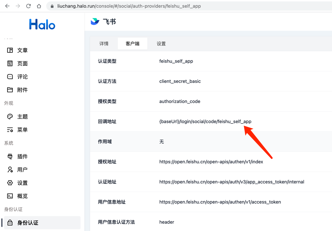Click the Halo logo in the sidebar
The image size is (332, 231).
[42, 24]
